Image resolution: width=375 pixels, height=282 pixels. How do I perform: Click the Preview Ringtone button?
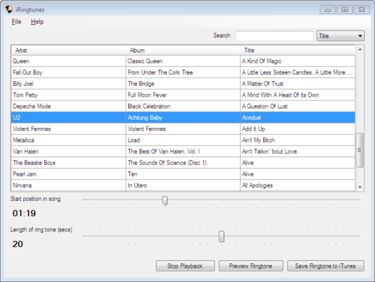coord(251,266)
